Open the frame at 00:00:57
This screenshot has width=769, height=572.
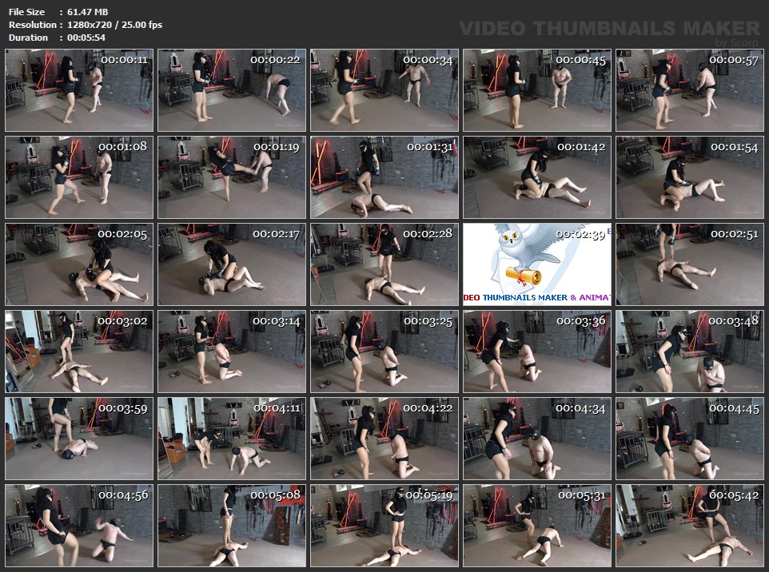[x=690, y=90]
